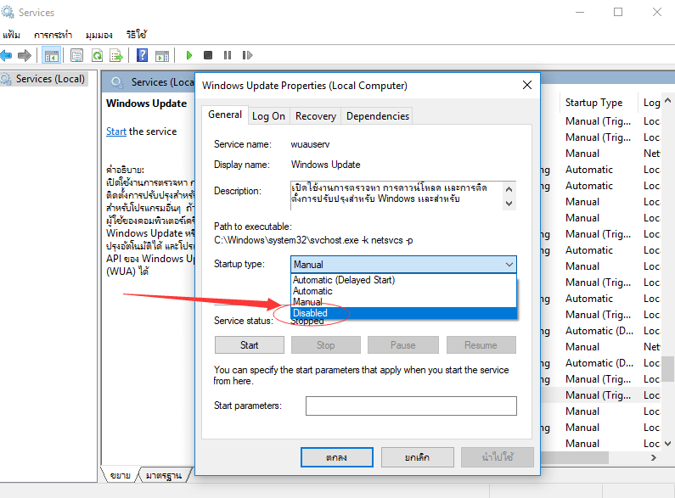Click the wuauserv service name text
675x498 pixels.
tap(310, 144)
